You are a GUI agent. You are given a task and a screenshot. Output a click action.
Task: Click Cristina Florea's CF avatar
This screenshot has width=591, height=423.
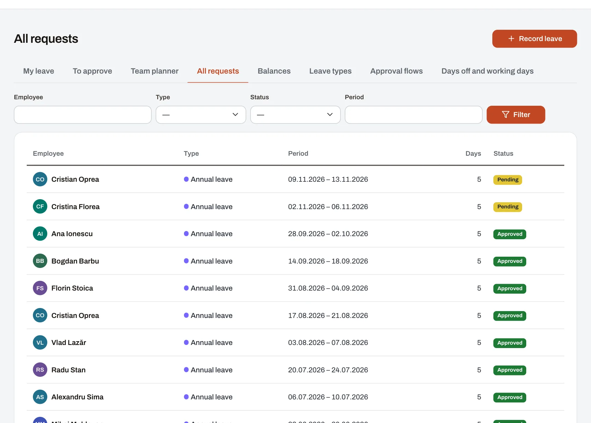[40, 206]
